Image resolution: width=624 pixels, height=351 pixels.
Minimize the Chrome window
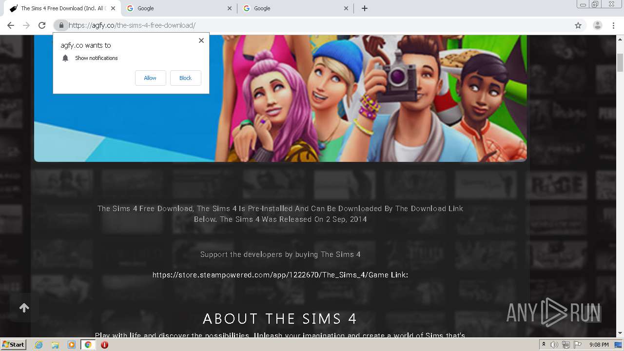coord(583,4)
